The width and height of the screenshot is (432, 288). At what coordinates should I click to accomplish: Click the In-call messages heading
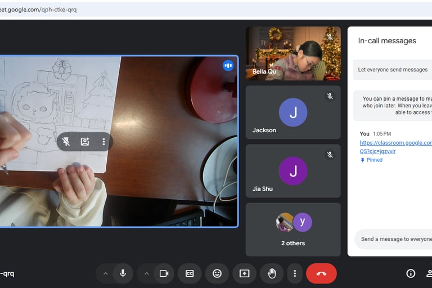tap(387, 41)
